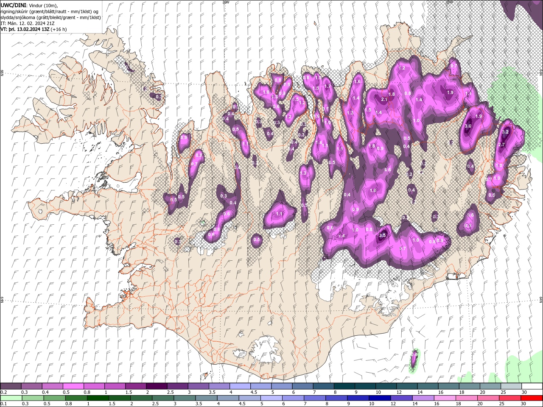Click the "IT: Mán. 12. 02. 2024 21Z" text

pos(28,23)
